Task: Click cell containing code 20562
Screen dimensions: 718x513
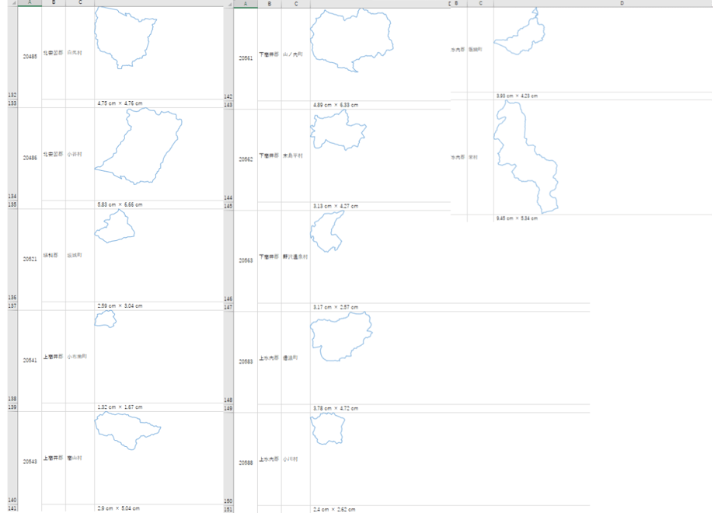Action: coord(246,159)
